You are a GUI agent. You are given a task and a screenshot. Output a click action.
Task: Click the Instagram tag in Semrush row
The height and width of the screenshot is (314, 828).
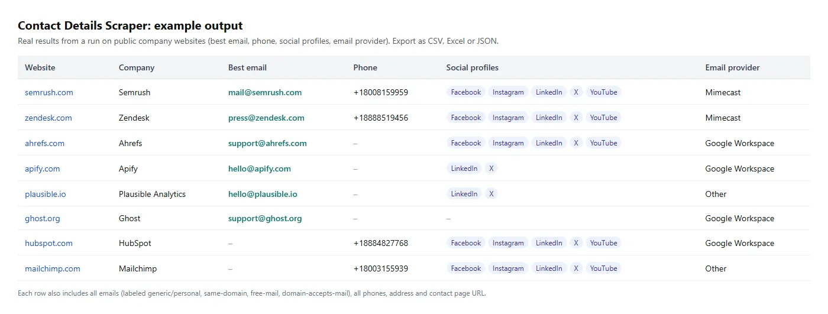click(508, 92)
